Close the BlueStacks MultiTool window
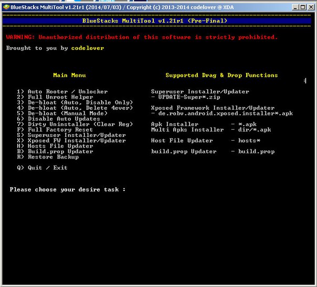 pos(311,7)
